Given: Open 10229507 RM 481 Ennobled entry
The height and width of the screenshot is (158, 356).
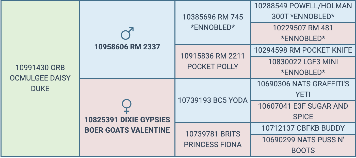Looking at the screenshot, I should pyautogui.click(x=303, y=33).
